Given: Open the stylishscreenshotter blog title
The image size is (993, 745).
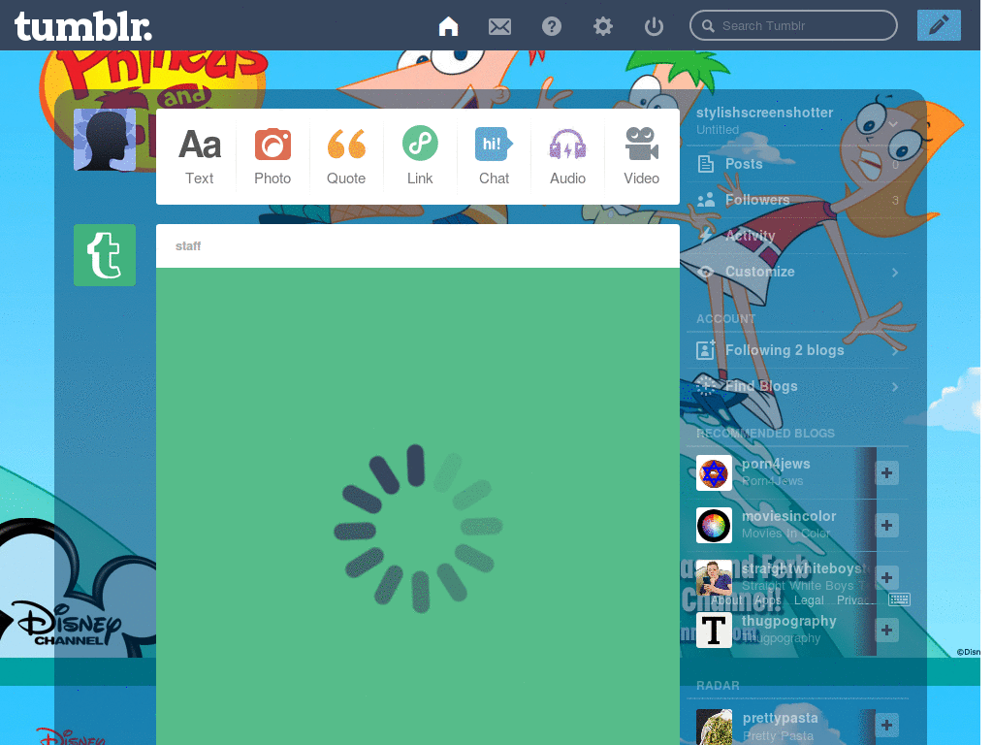Looking at the screenshot, I should point(764,113).
